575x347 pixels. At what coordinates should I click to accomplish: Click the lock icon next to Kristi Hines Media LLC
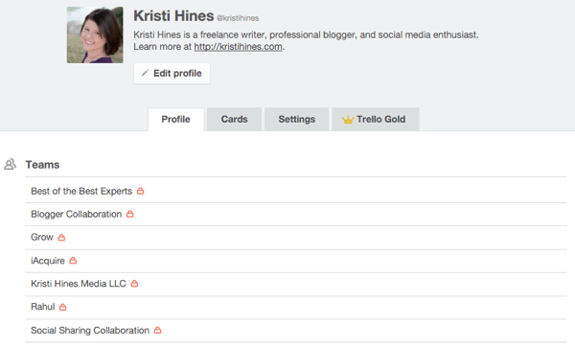click(x=134, y=284)
